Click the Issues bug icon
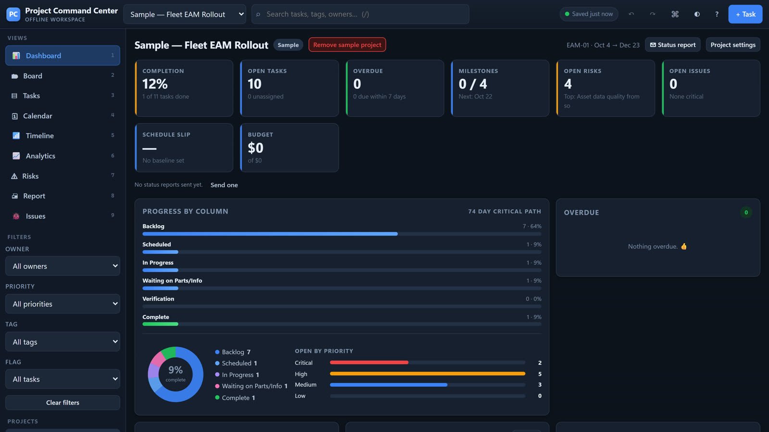This screenshot has width=769, height=432. (x=16, y=216)
